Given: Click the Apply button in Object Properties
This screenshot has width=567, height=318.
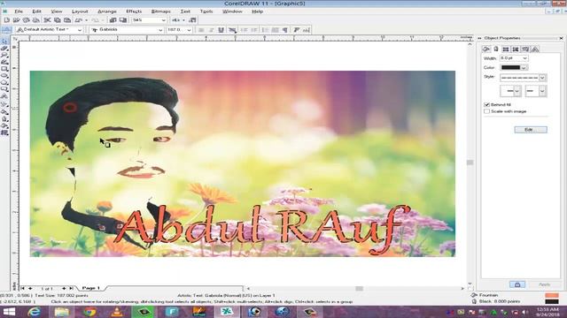Looking at the screenshot, I should coord(544,284).
